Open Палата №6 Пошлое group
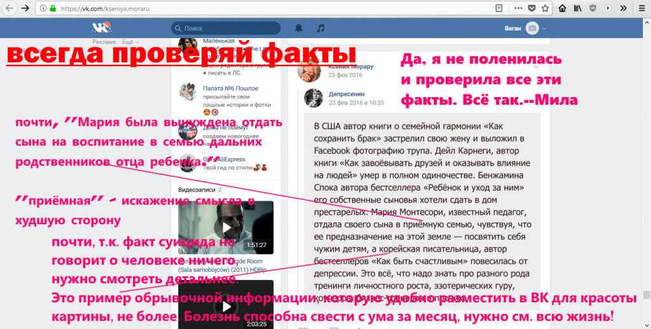 pos(230,88)
